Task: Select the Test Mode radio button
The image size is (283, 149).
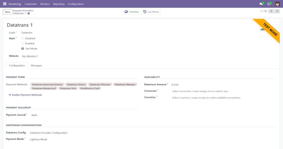Action: tap(23, 49)
